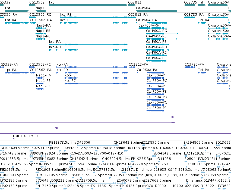Open the kcc-PD protein feature
Screen dimensions: 231x190
coord(92,73)
